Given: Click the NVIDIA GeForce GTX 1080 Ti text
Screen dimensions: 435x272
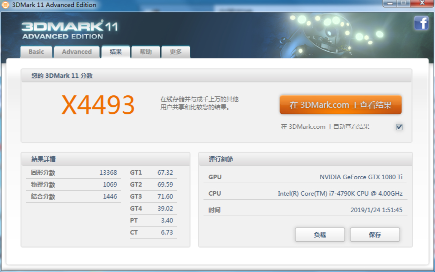Looking at the screenshot, I should pos(361,177).
